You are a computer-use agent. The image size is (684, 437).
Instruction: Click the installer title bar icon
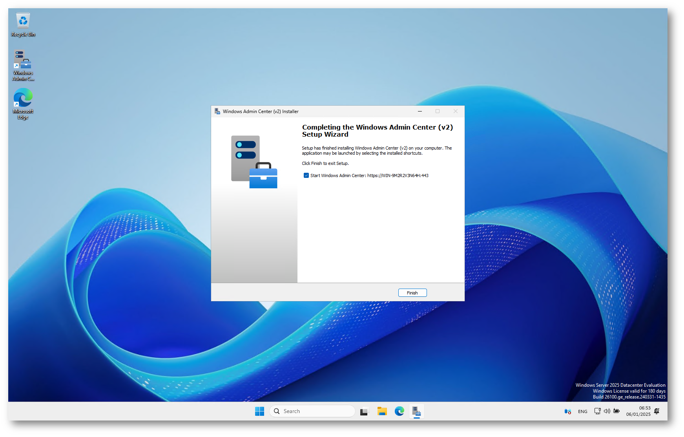pos(217,112)
